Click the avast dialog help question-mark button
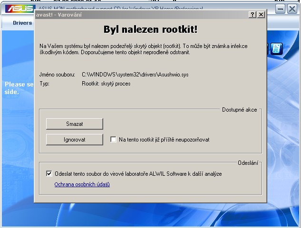301x228 pixels. coord(252,15)
